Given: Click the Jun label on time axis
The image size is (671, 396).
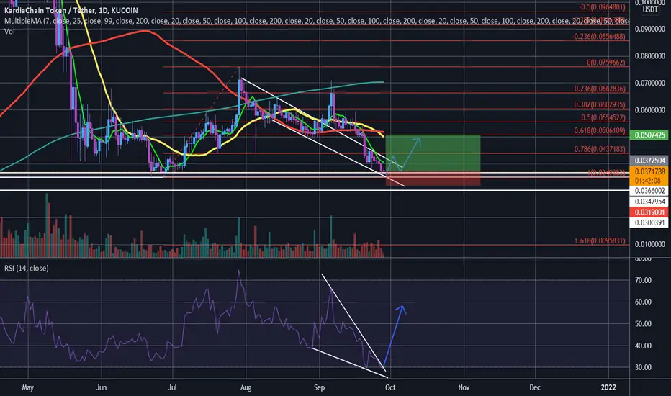Looking at the screenshot, I should tap(101, 387).
